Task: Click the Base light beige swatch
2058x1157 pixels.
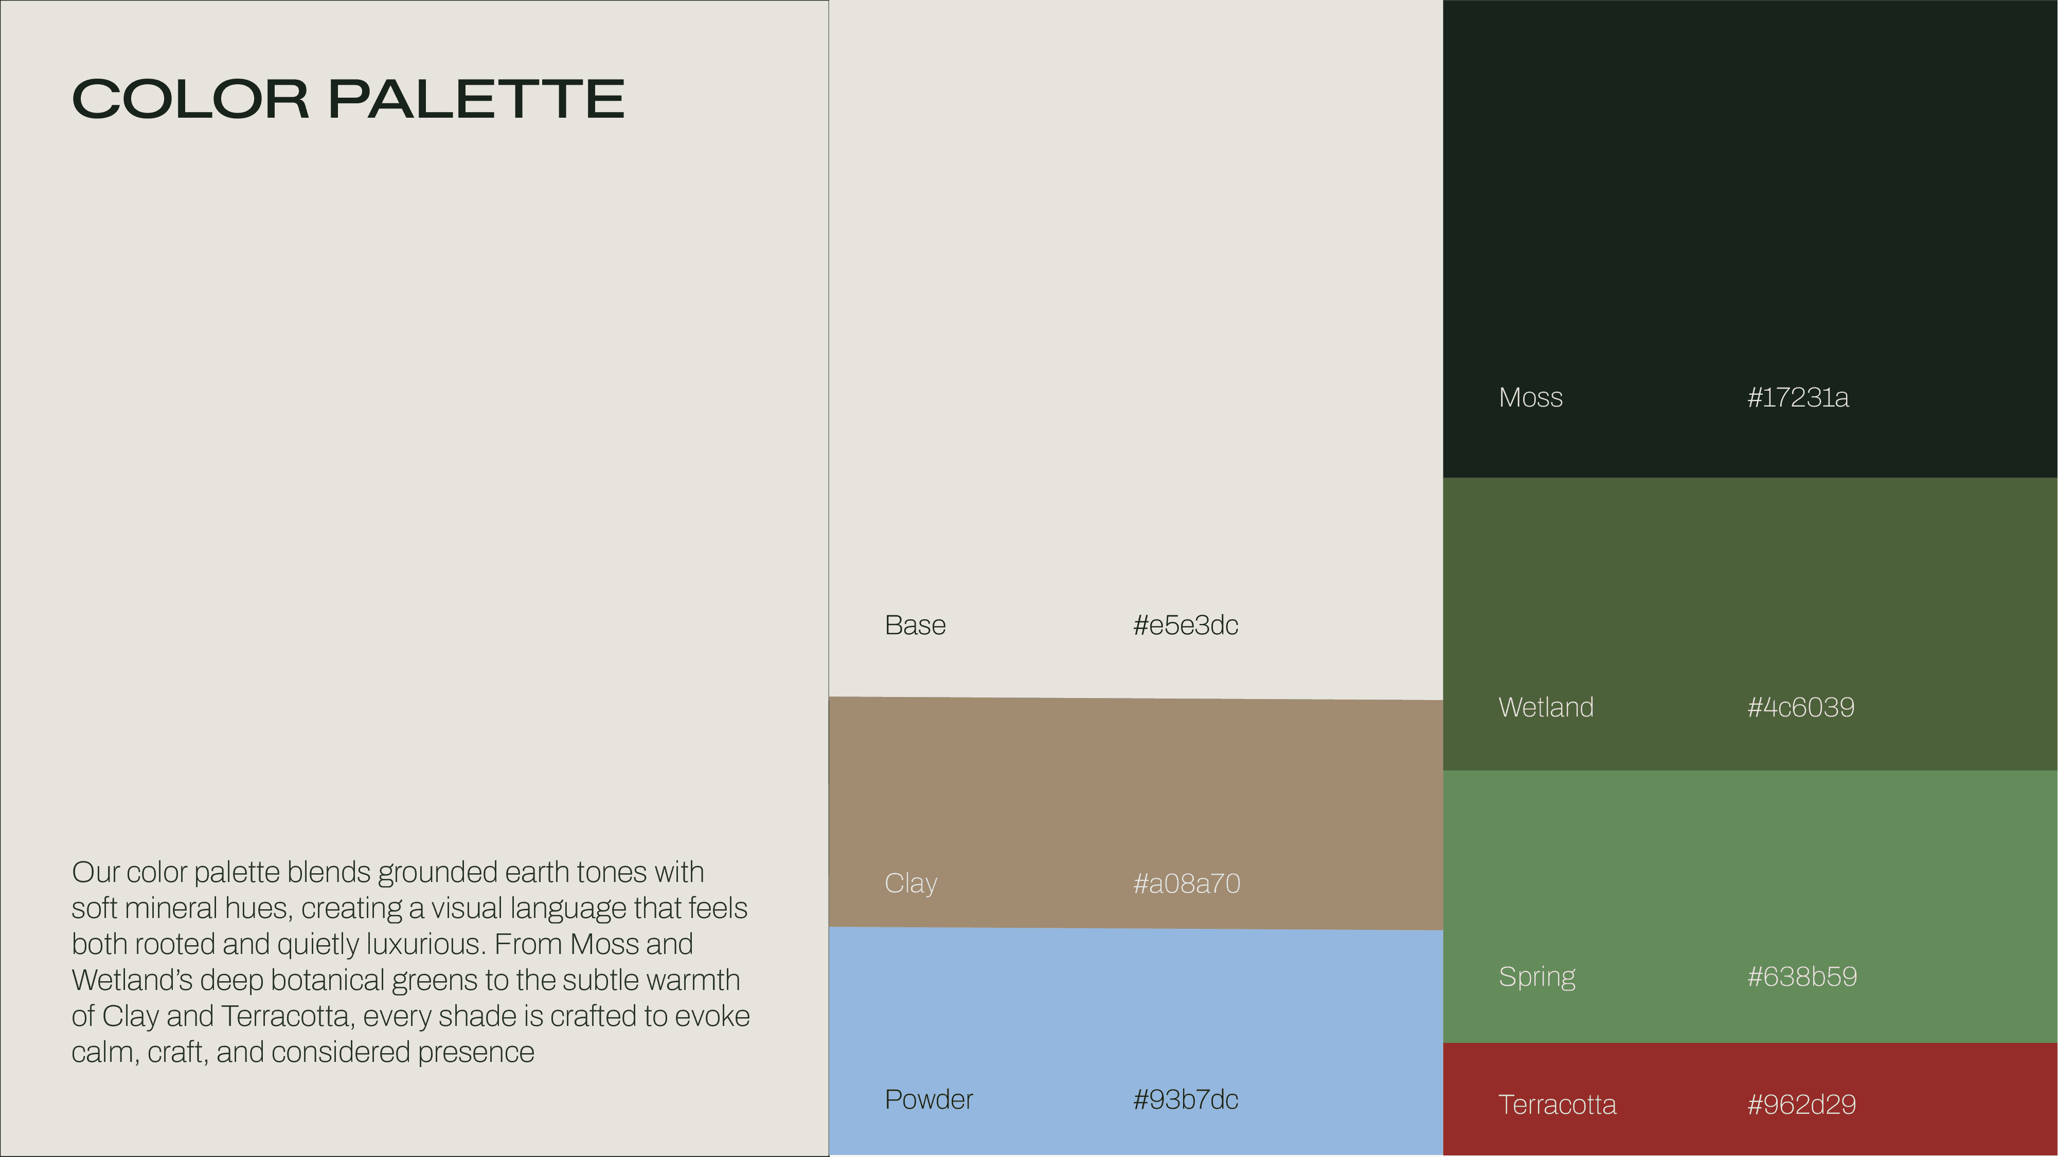Action: click(1135, 319)
